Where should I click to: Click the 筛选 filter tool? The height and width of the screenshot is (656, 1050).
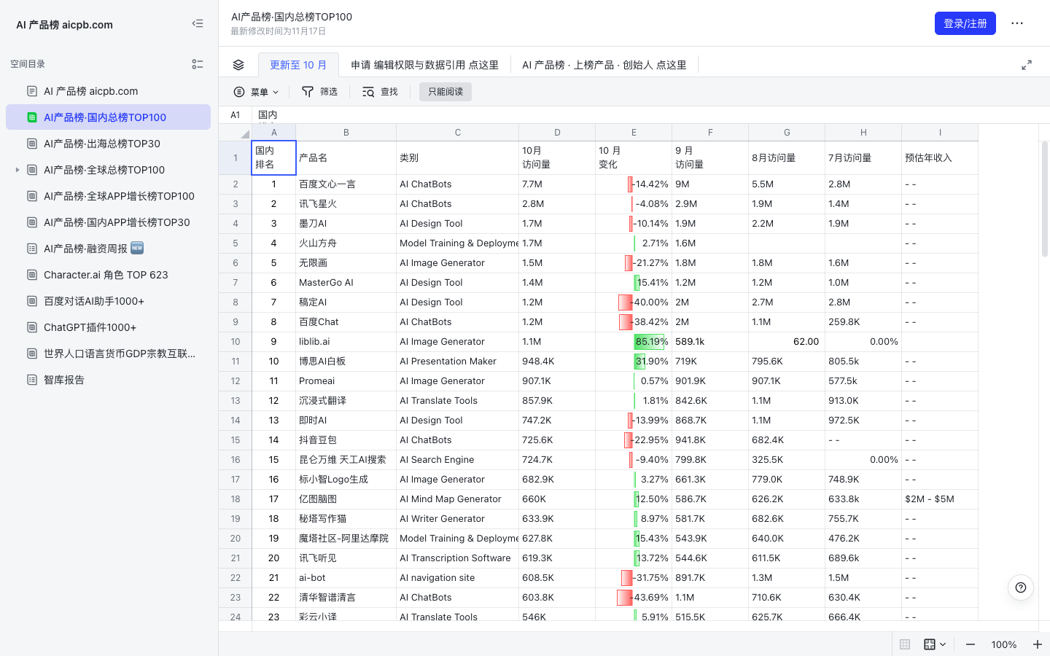tap(320, 92)
